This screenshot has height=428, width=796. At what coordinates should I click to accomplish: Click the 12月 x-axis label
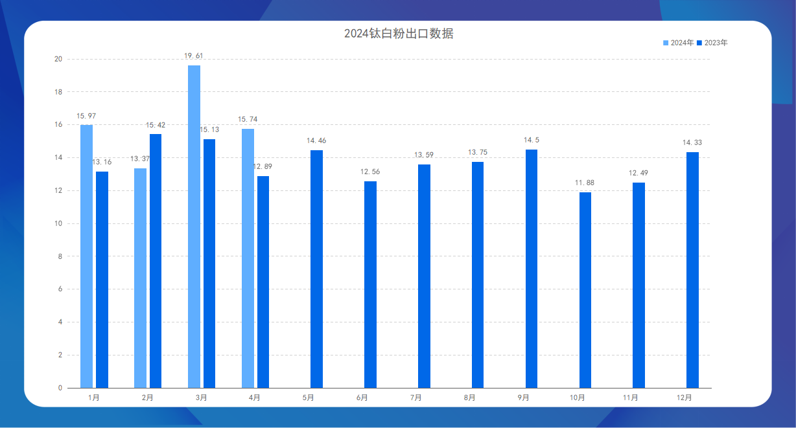pyautogui.click(x=685, y=398)
